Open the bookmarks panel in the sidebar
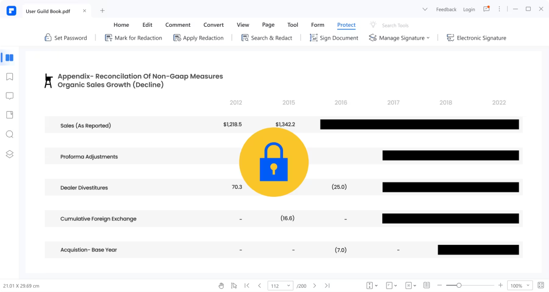Viewport: 549px width, 292px height. click(9, 77)
